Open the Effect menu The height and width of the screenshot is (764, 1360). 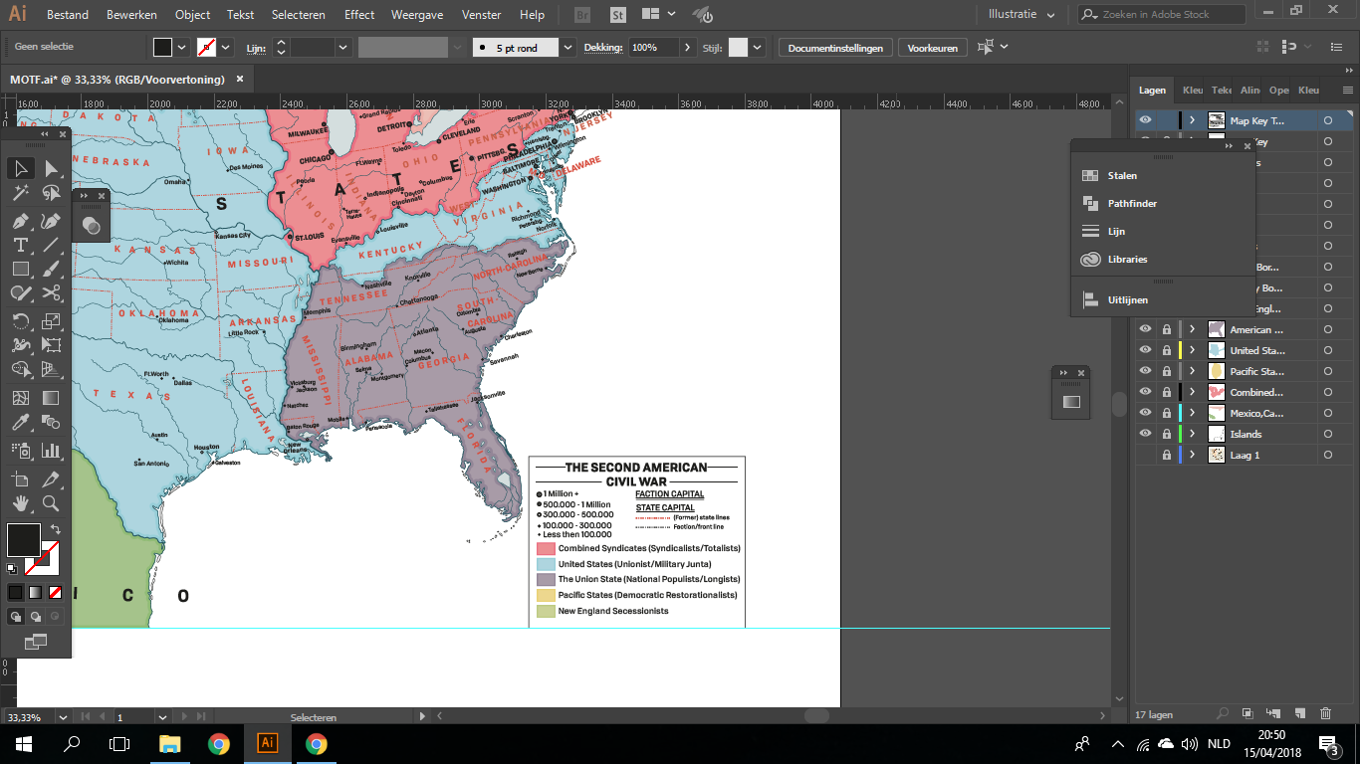[359, 14]
